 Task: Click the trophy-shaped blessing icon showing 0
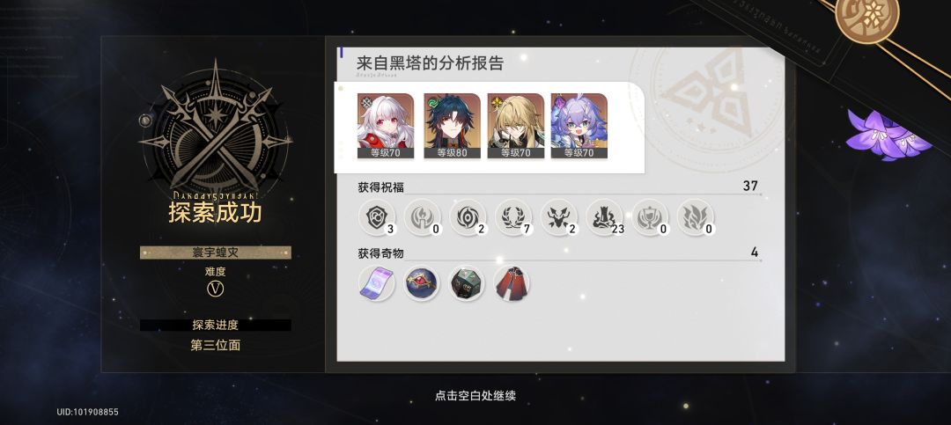point(650,217)
